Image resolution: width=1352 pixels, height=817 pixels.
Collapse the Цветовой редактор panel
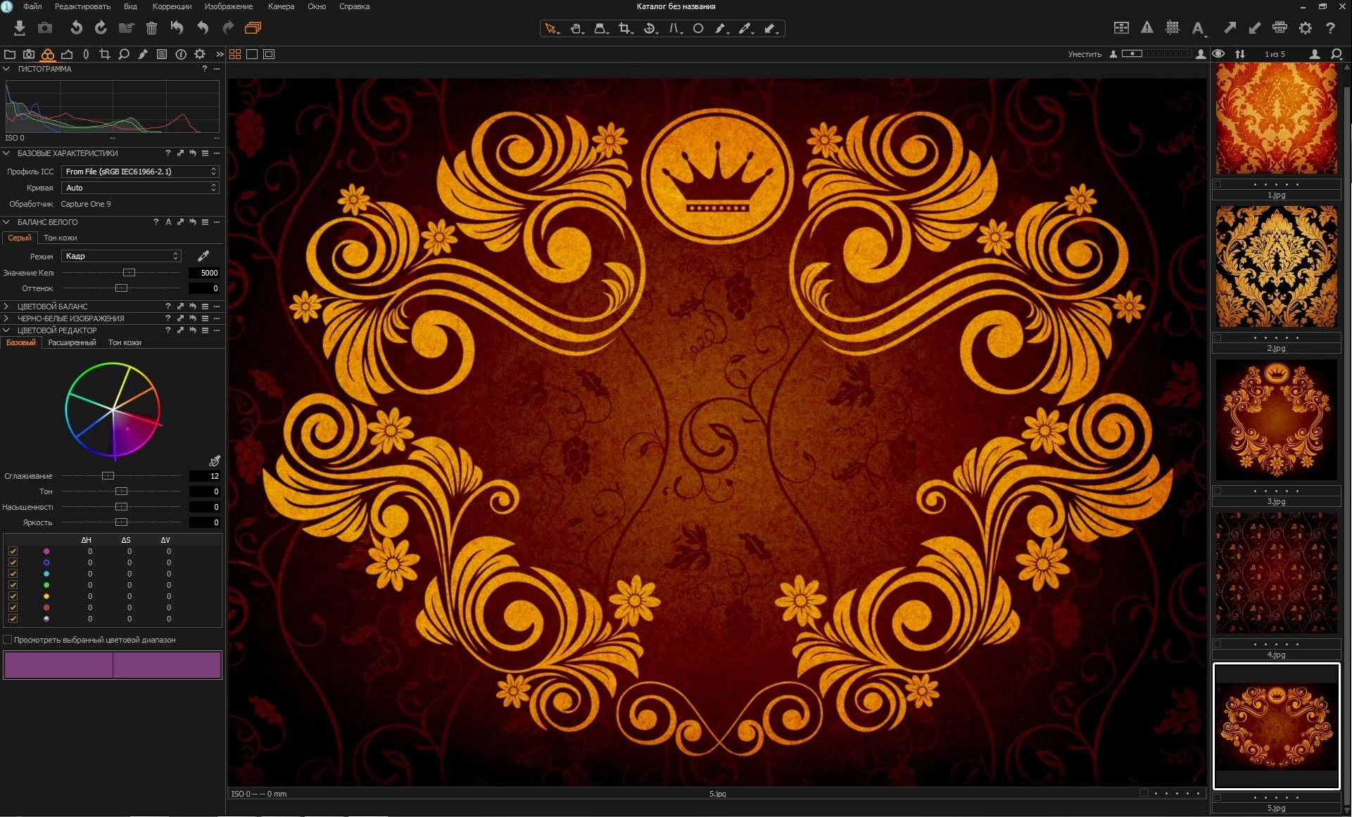click(6, 330)
